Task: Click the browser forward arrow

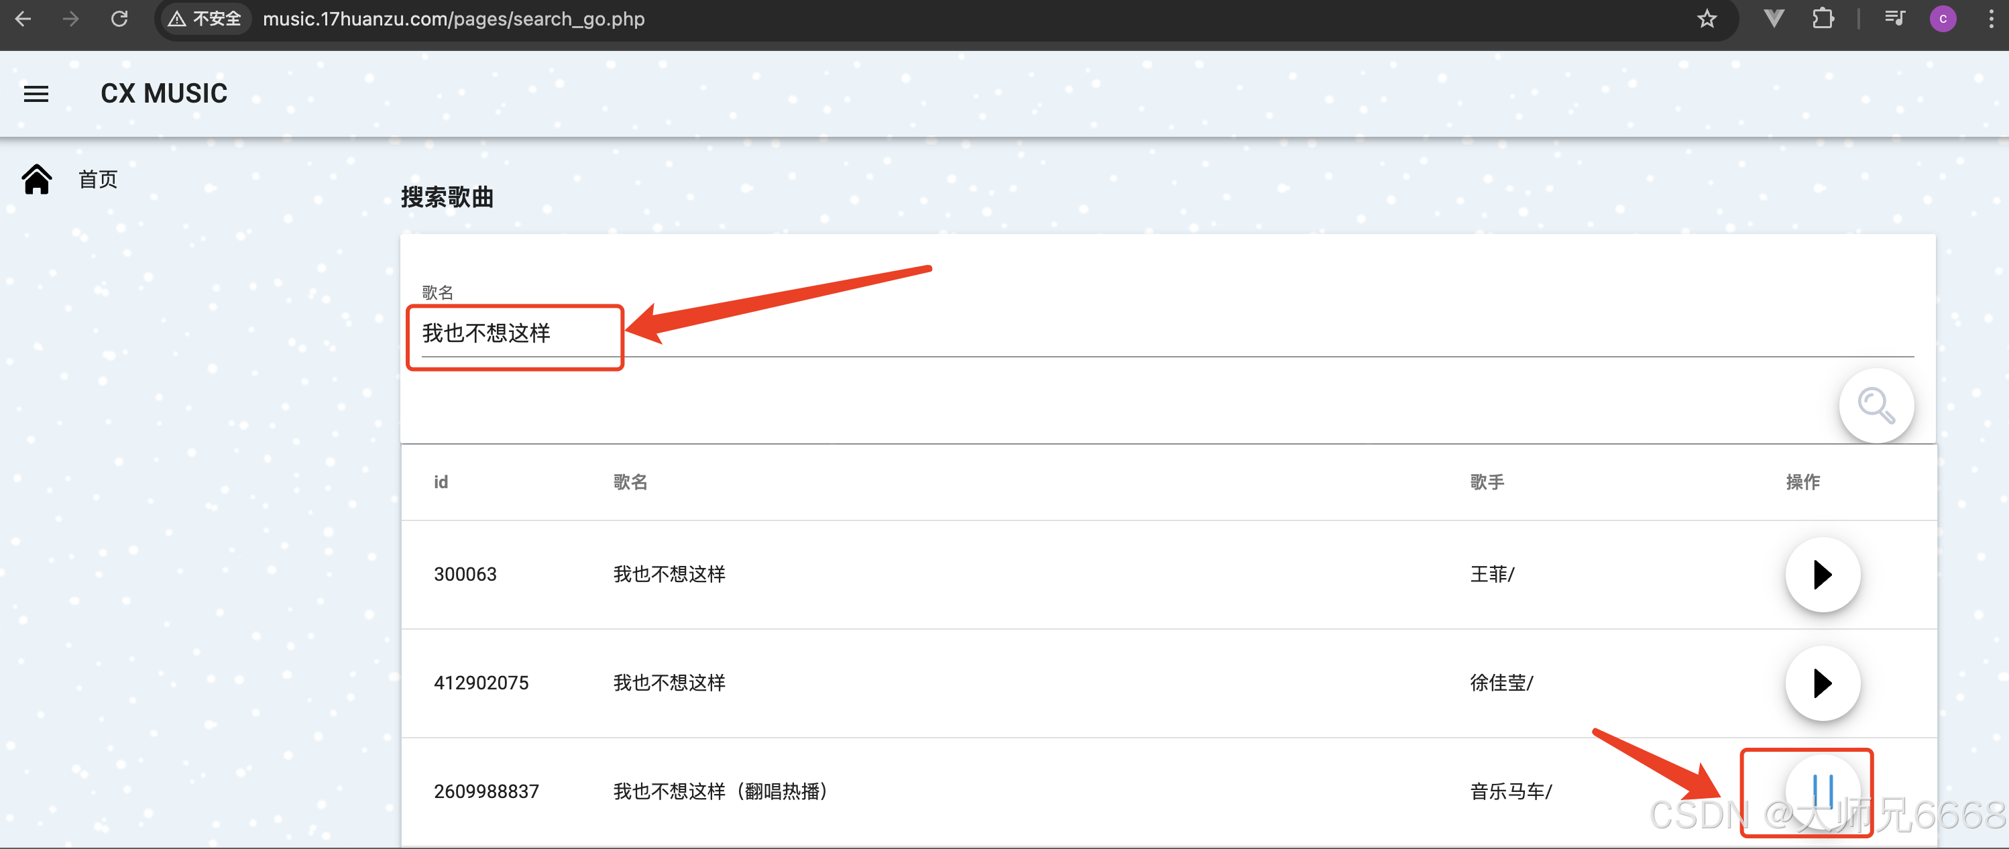Action: coord(71,19)
